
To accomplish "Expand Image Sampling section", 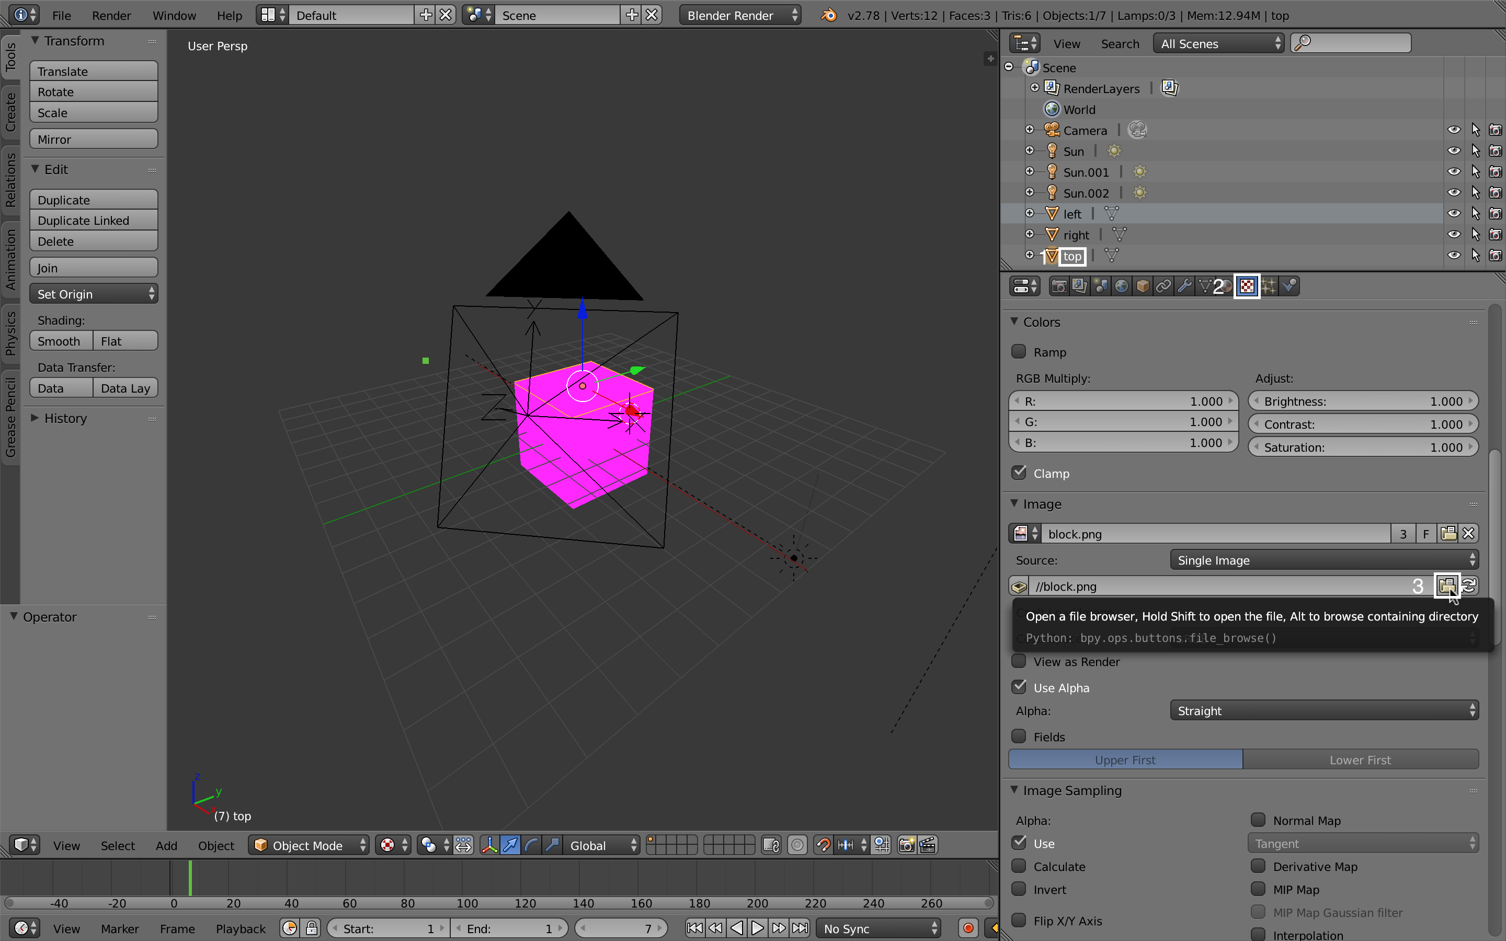I will (1073, 789).
